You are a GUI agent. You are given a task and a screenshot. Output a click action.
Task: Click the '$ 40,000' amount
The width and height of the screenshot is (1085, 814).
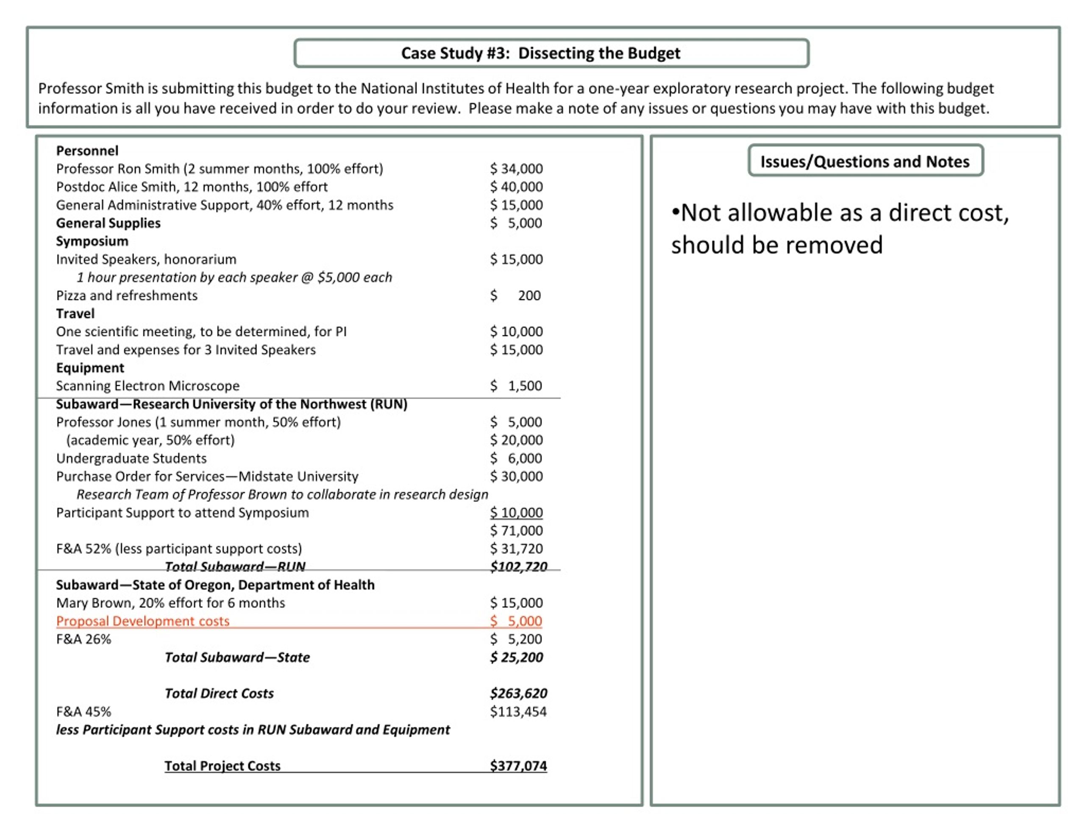pos(516,187)
